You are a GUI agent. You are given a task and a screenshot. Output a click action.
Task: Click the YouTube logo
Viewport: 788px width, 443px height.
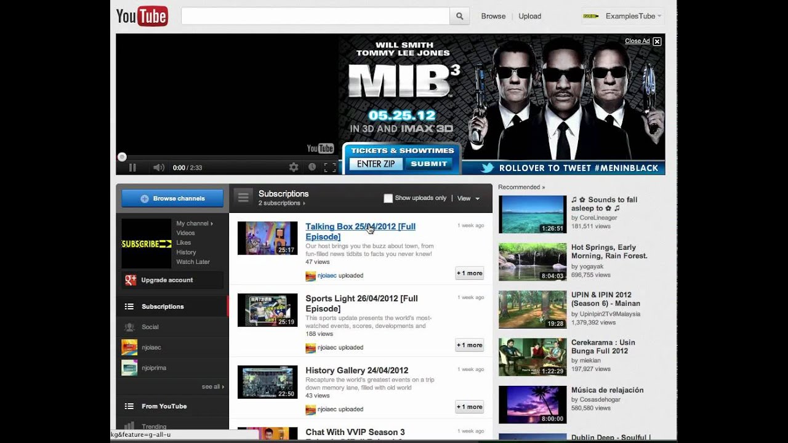coord(142,16)
